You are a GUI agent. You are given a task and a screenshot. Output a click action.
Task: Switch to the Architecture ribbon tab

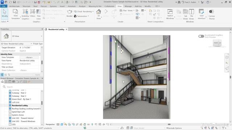point(14,6)
